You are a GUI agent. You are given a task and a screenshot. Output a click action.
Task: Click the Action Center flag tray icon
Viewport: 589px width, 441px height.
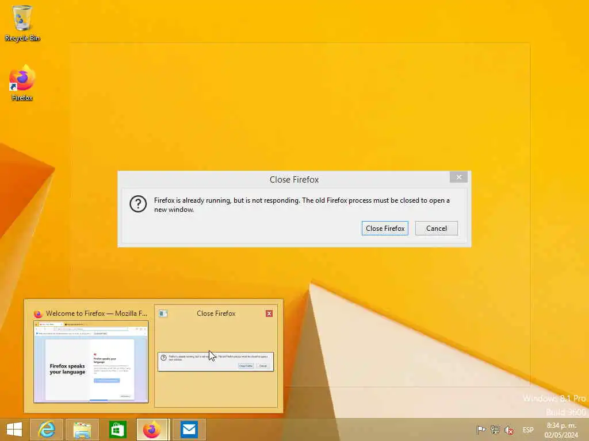click(481, 430)
